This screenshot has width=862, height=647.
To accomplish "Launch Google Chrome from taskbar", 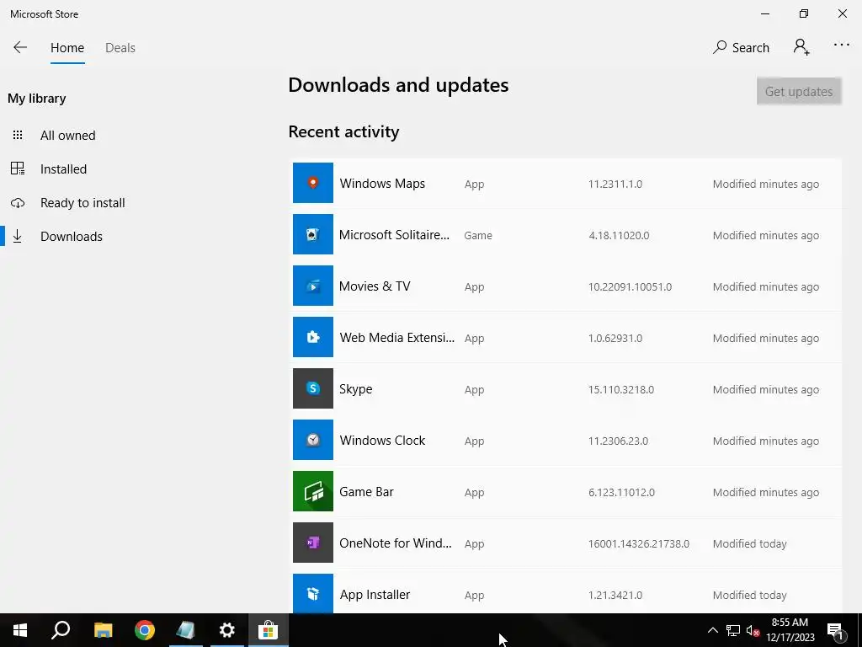I will click(x=145, y=630).
